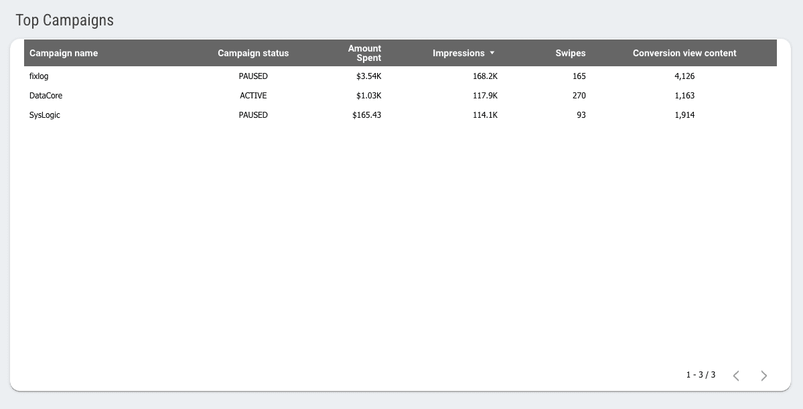Click the next page arrow
803x409 pixels.
tap(763, 376)
